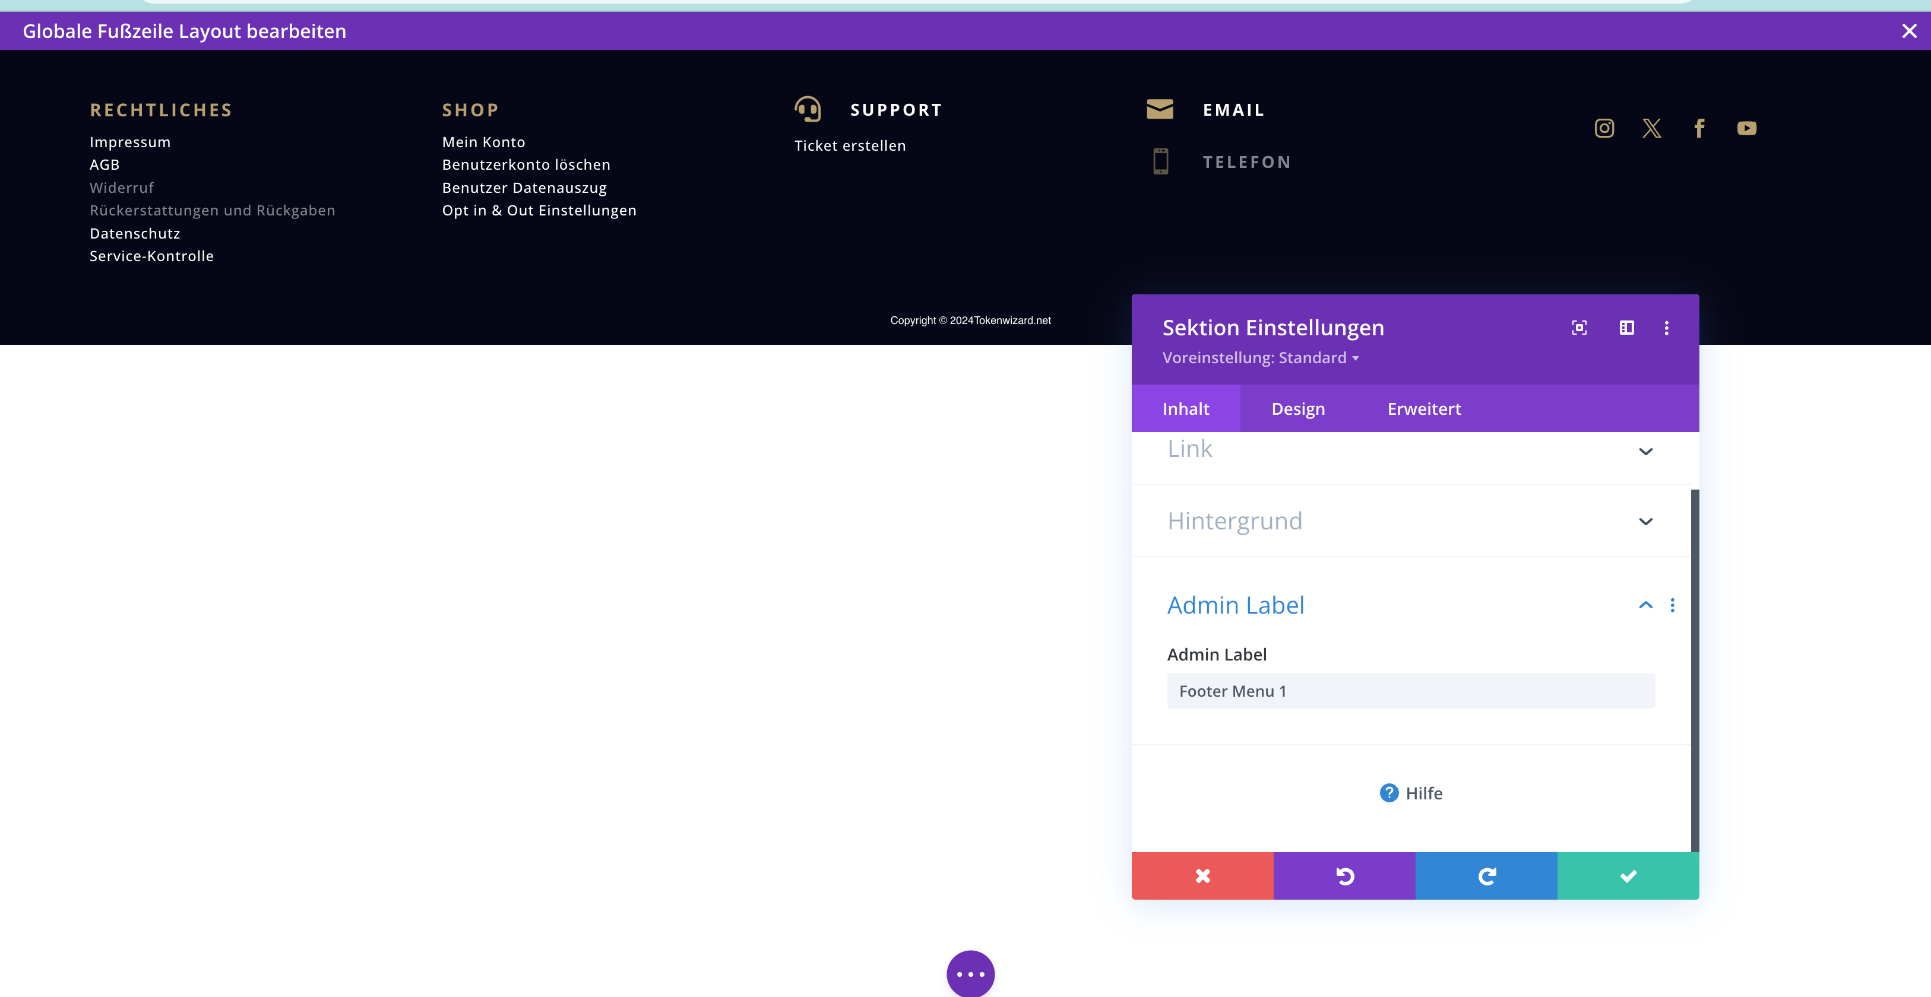
Task: Collapse the Admin Label settings group
Action: (x=1645, y=605)
